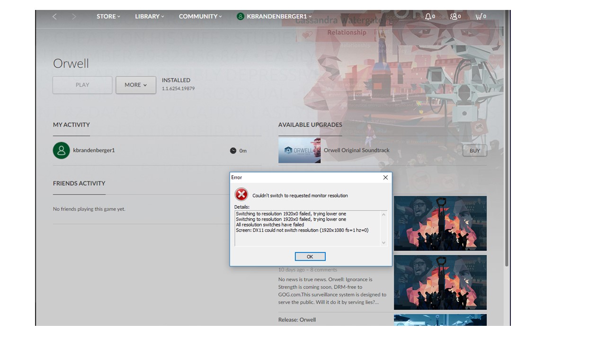Open the second news image thumbnail

tap(440, 283)
